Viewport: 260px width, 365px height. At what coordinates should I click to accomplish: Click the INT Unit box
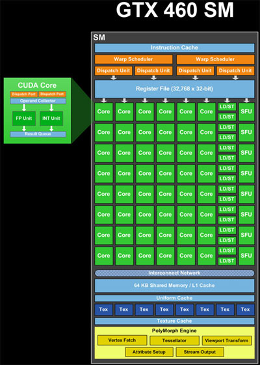click(51, 118)
